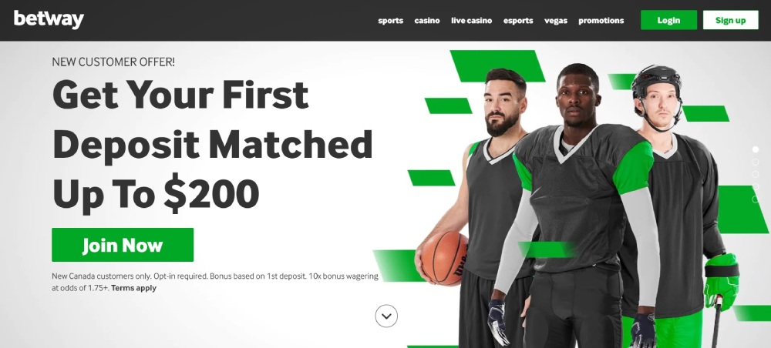Viewport: 771px width, 348px height.
Task: View the promotions page
Action: tap(601, 21)
